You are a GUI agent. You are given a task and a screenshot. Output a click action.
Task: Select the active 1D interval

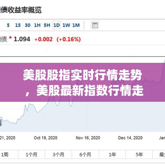[56, 25]
